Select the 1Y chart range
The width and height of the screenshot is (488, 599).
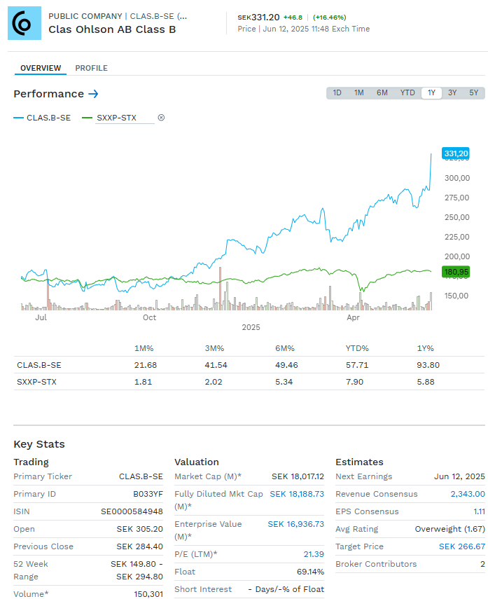[431, 93]
